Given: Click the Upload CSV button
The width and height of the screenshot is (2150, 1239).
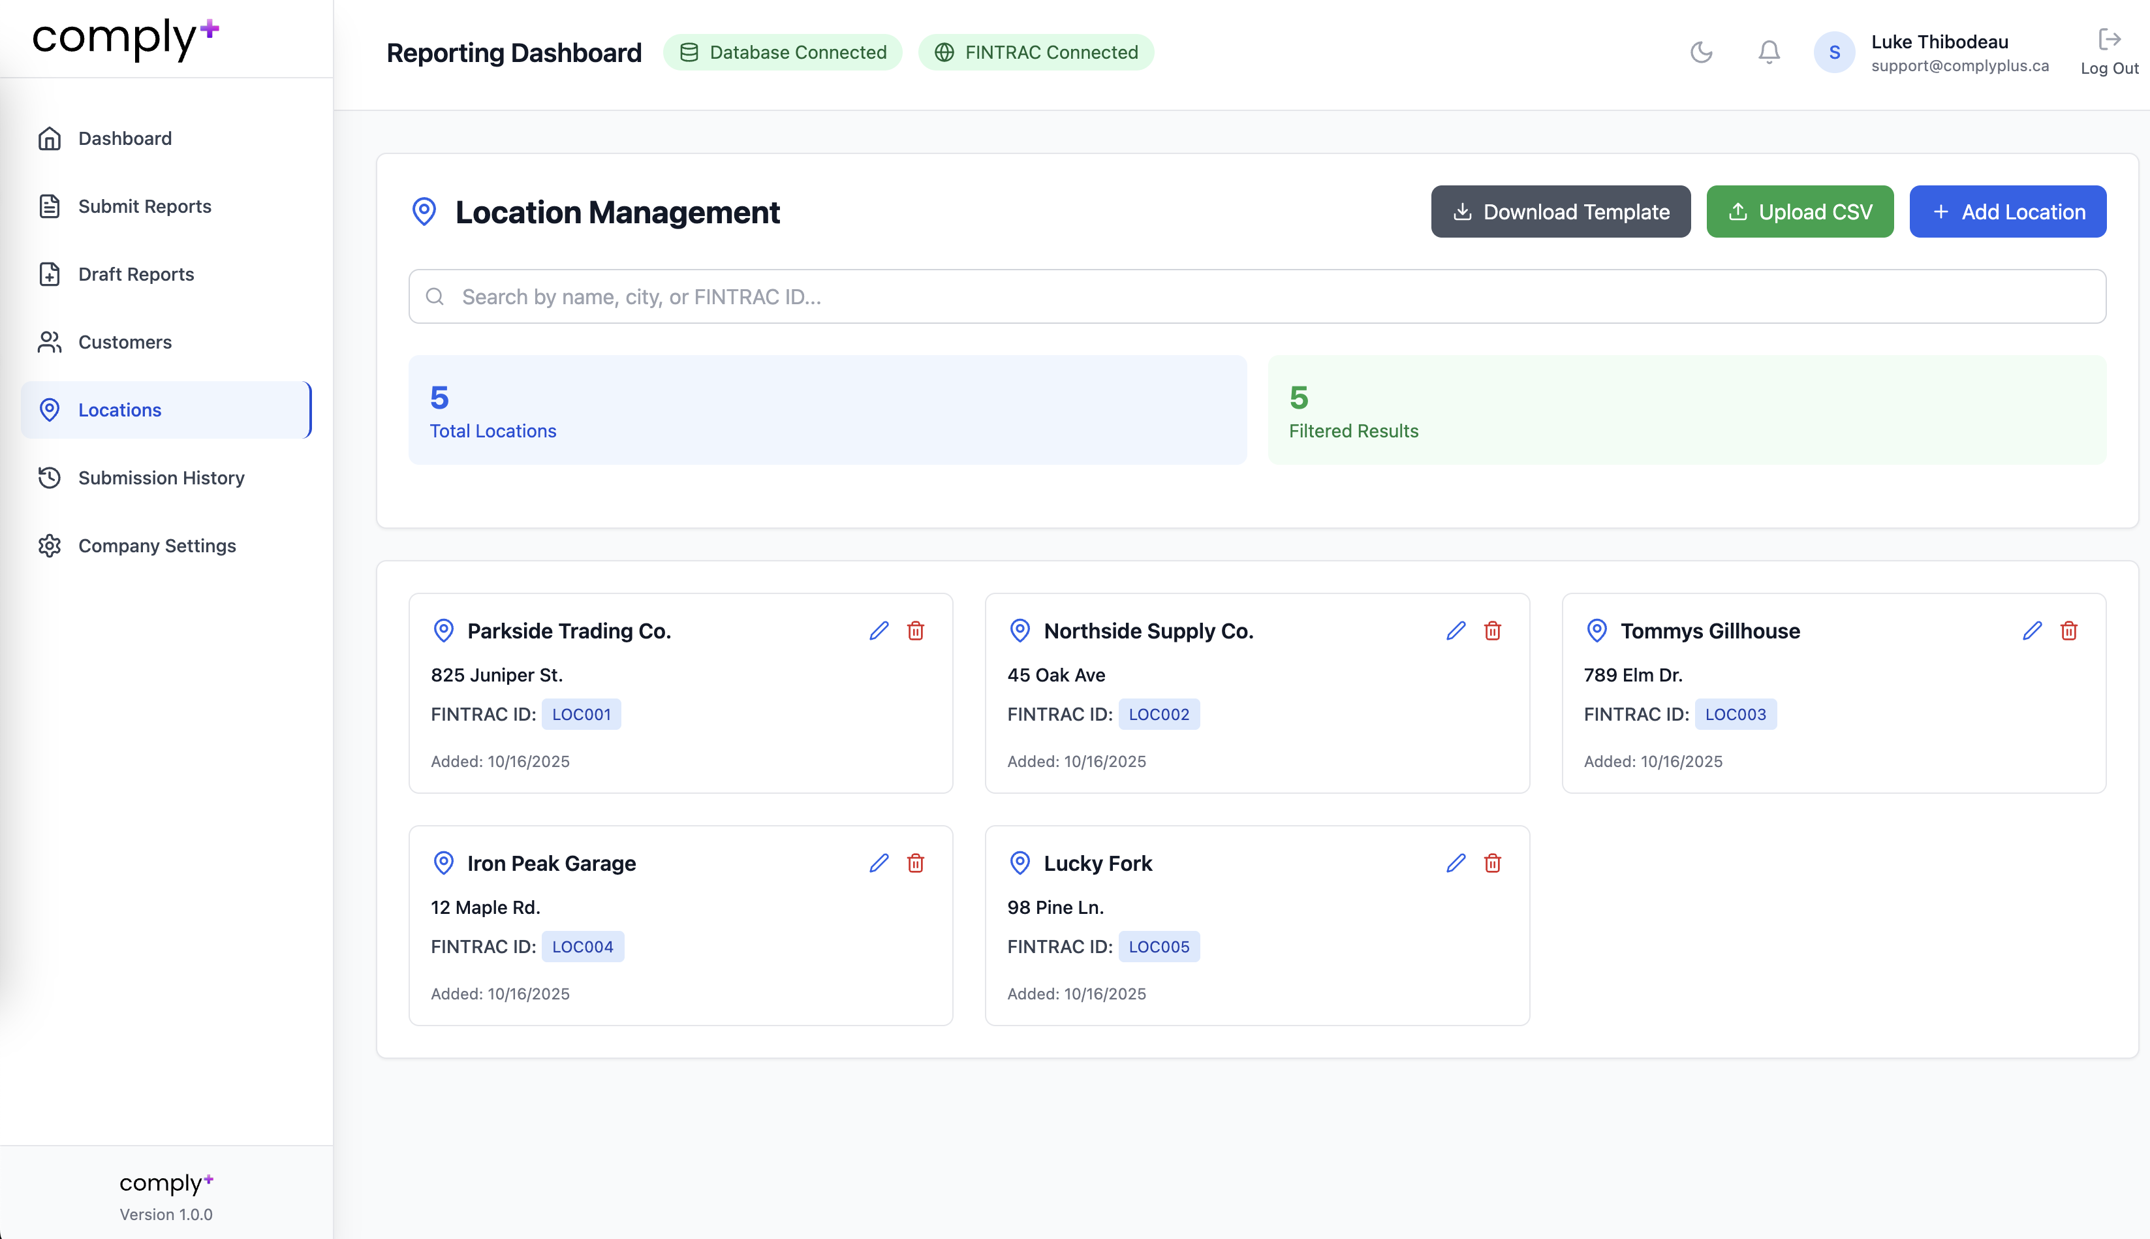Looking at the screenshot, I should 1799,211.
